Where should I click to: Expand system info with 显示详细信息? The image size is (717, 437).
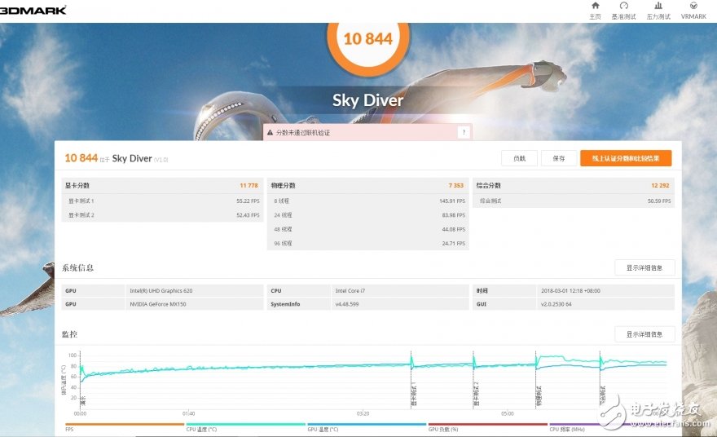(644, 267)
